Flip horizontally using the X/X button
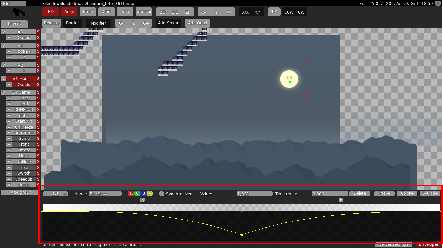 click(245, 12)
